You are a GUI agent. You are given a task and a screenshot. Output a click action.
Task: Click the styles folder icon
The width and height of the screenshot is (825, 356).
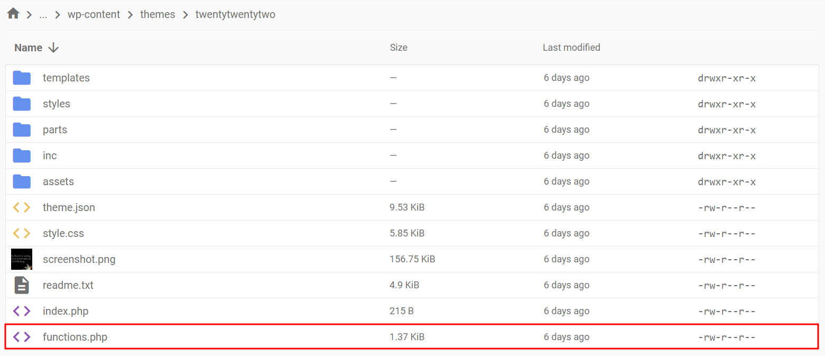[22, 104]
